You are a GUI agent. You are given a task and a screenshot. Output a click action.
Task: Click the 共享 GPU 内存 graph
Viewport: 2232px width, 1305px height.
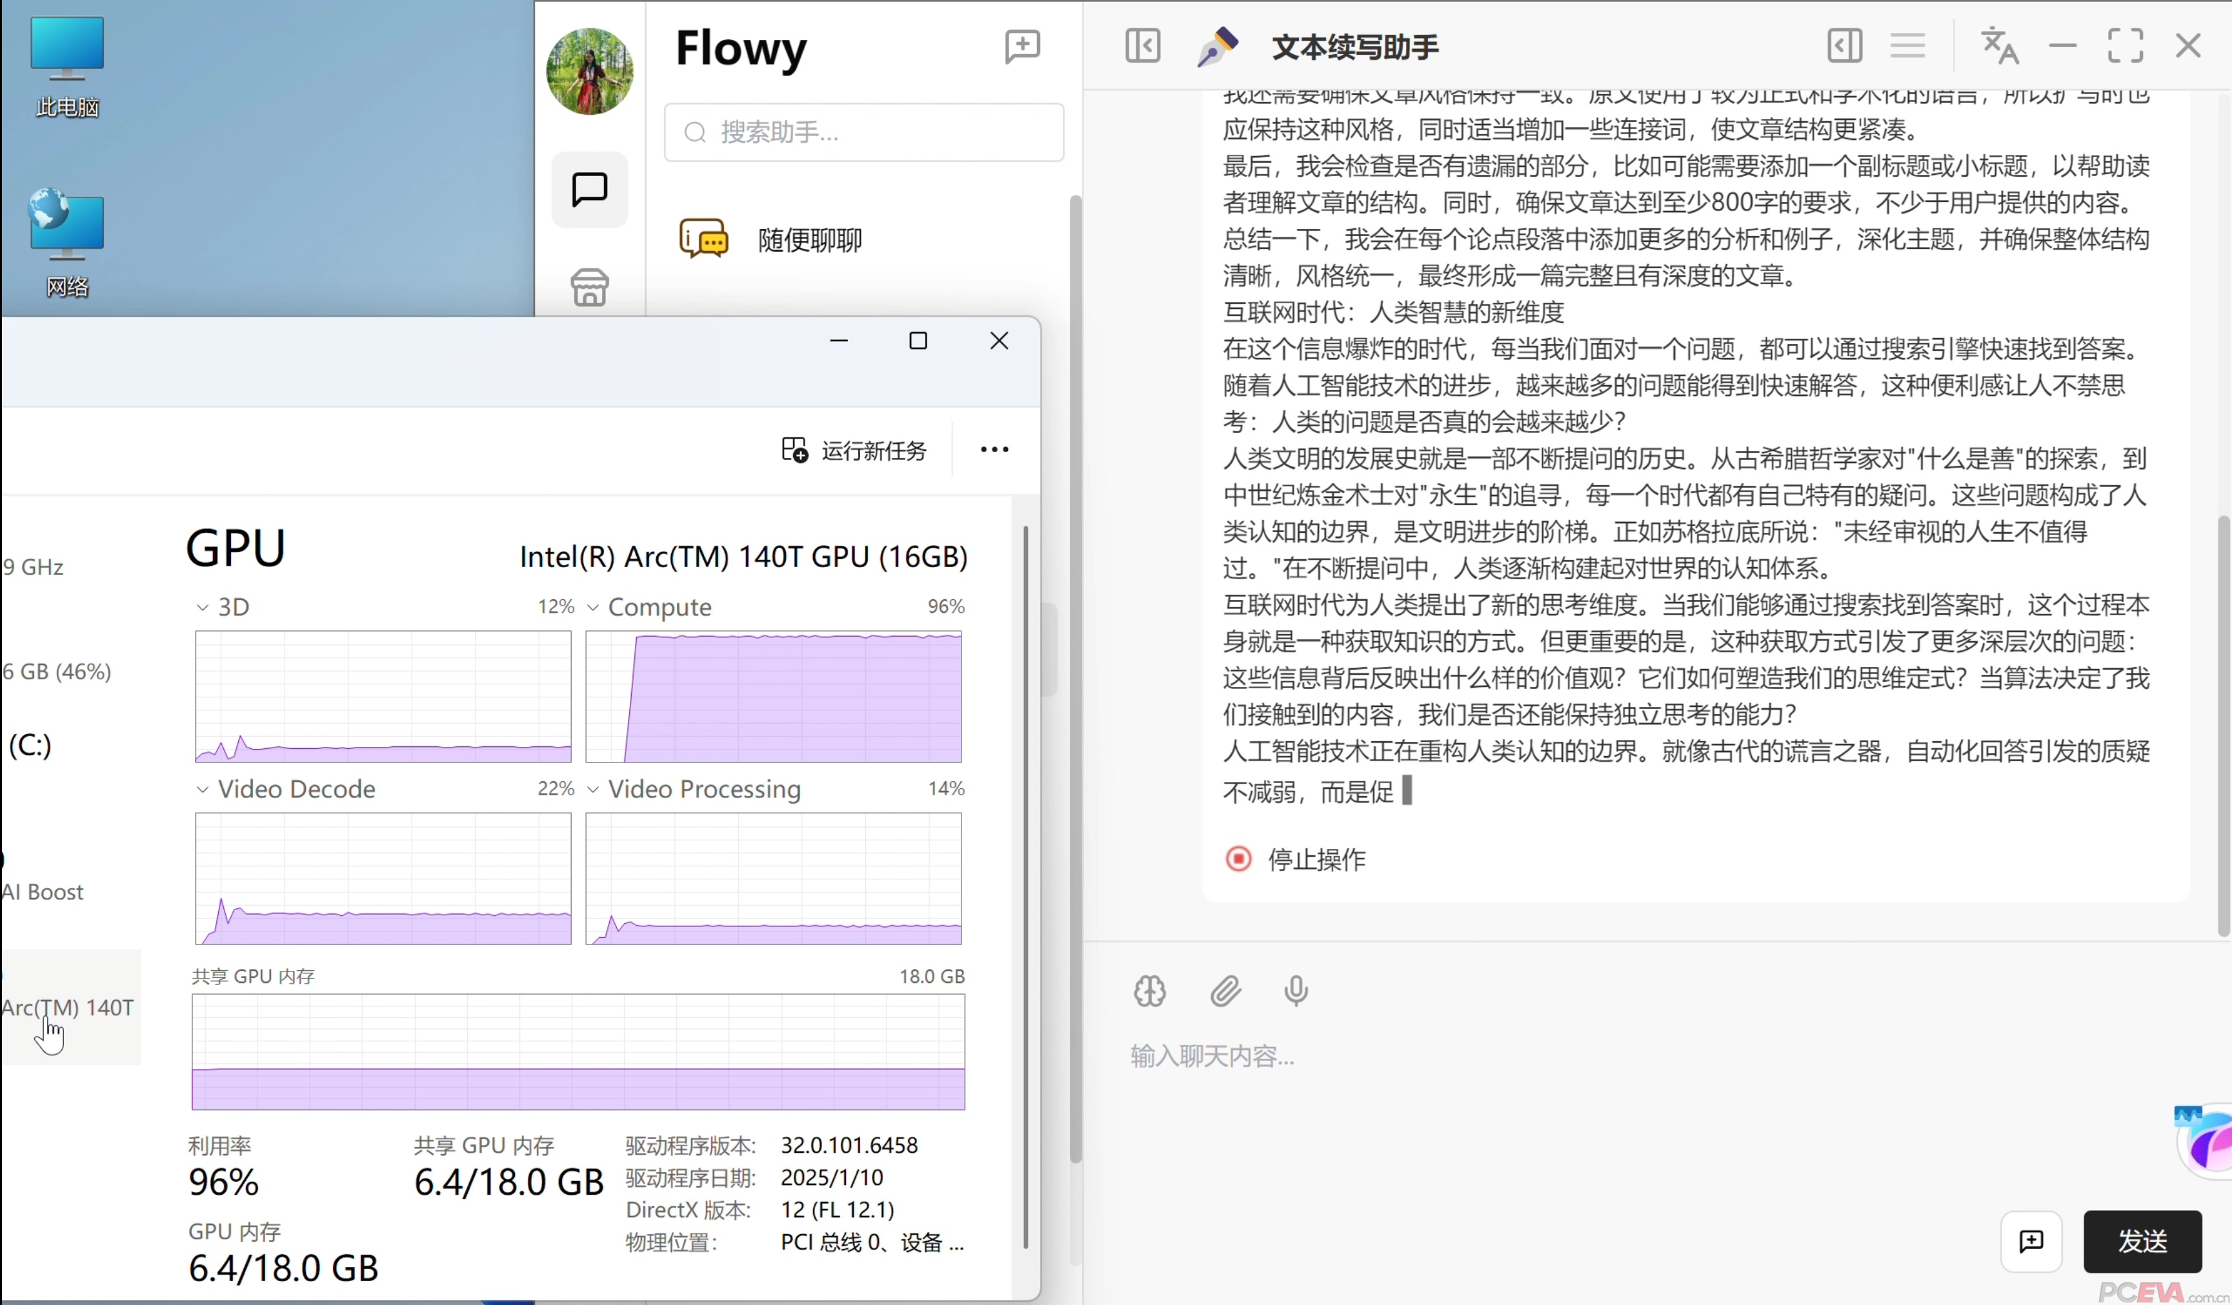578,1051
